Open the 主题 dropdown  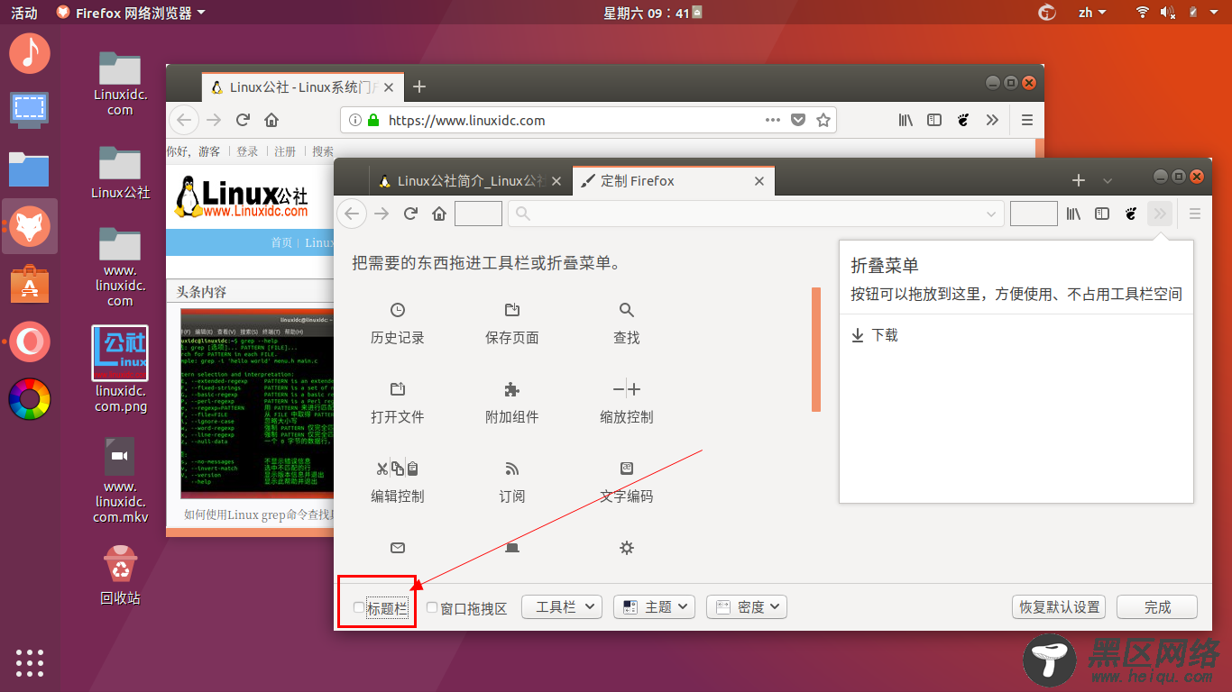654,606
